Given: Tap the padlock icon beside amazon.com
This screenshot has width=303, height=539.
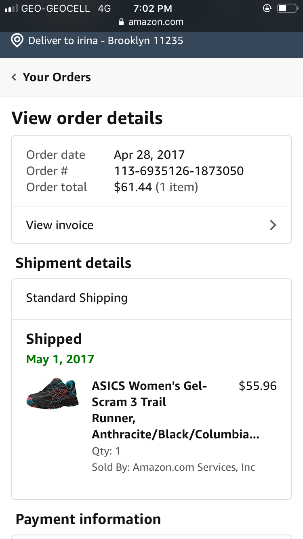Looking at the screenshot, I should (121, 22).
